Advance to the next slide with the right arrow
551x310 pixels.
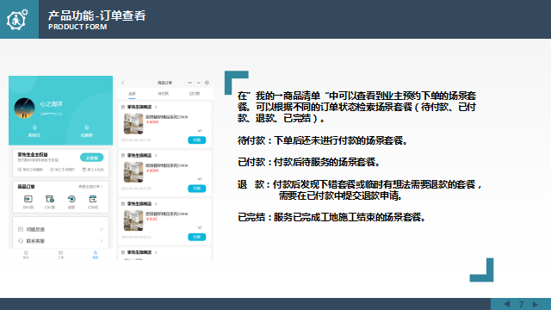click(x=536, y=304)
